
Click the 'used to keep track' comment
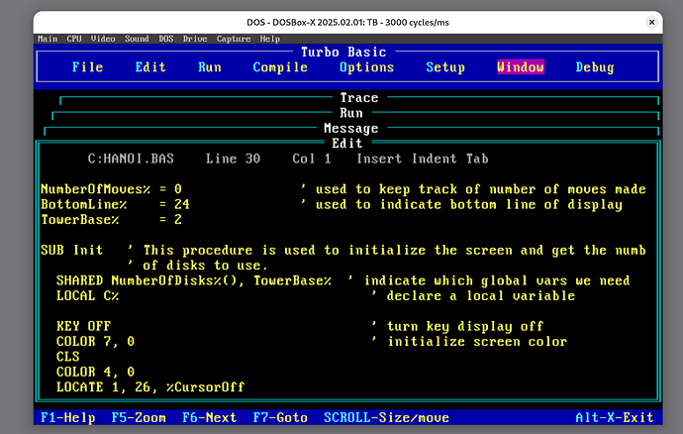(473, 189)
